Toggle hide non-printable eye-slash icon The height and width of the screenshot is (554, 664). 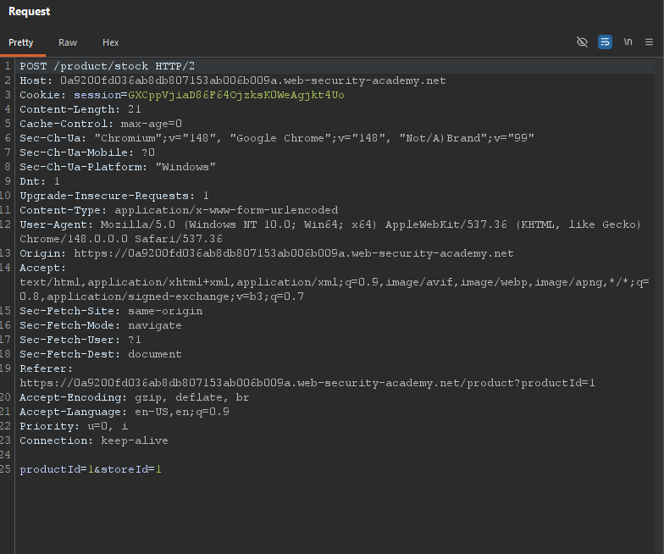coord(582,42)
